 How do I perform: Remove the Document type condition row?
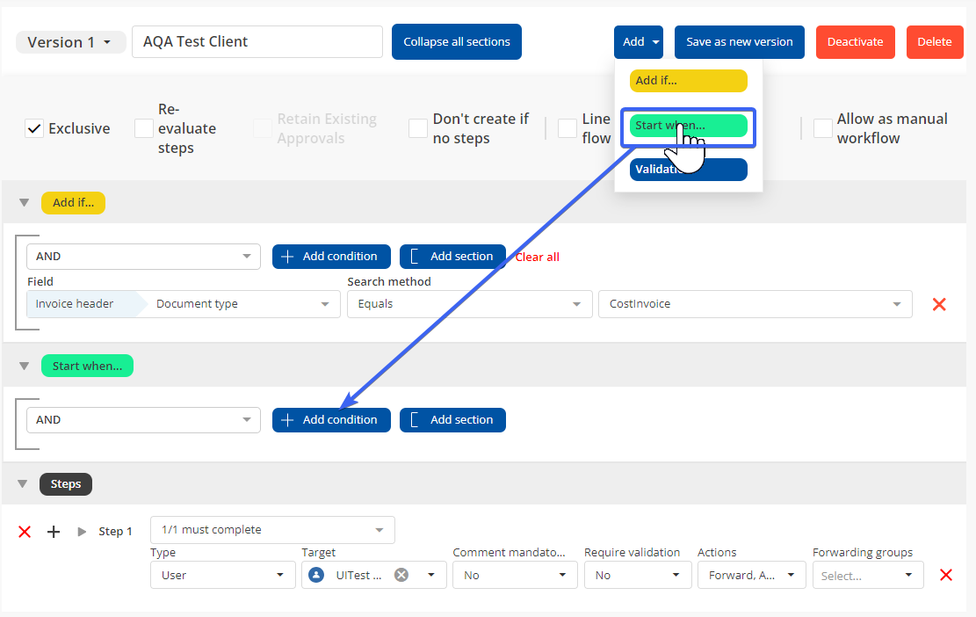[938, 304]
